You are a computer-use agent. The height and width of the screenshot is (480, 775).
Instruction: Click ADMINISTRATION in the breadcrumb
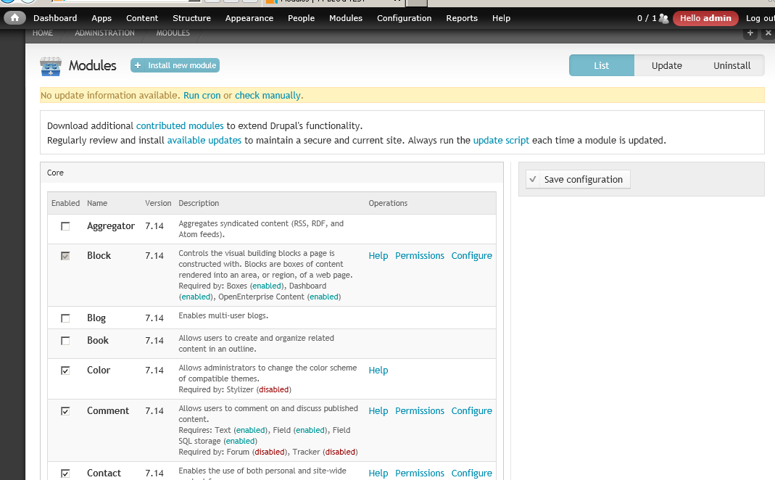point(104,33)
